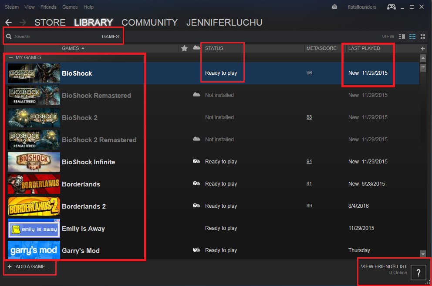Sort by the LAST PLAYED column header
The height and width of the screenshot is (286, 432).
[364, 48]
